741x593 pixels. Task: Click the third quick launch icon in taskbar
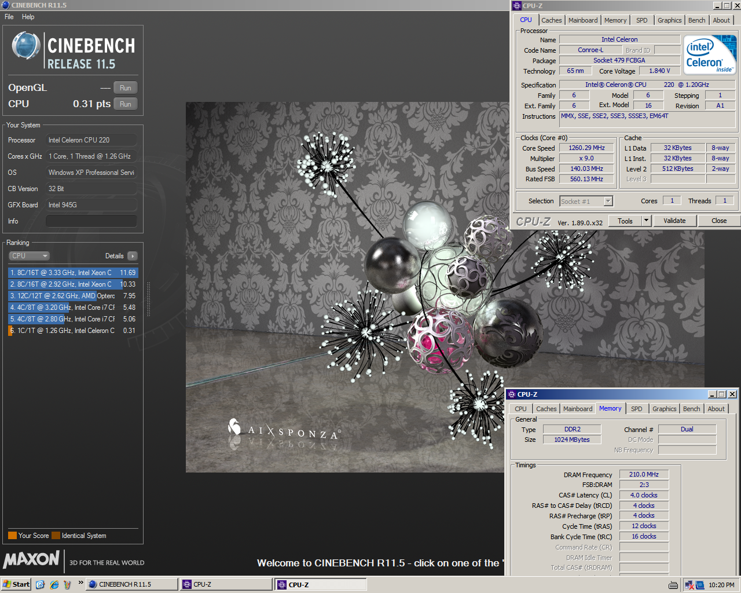coord(67,585)
